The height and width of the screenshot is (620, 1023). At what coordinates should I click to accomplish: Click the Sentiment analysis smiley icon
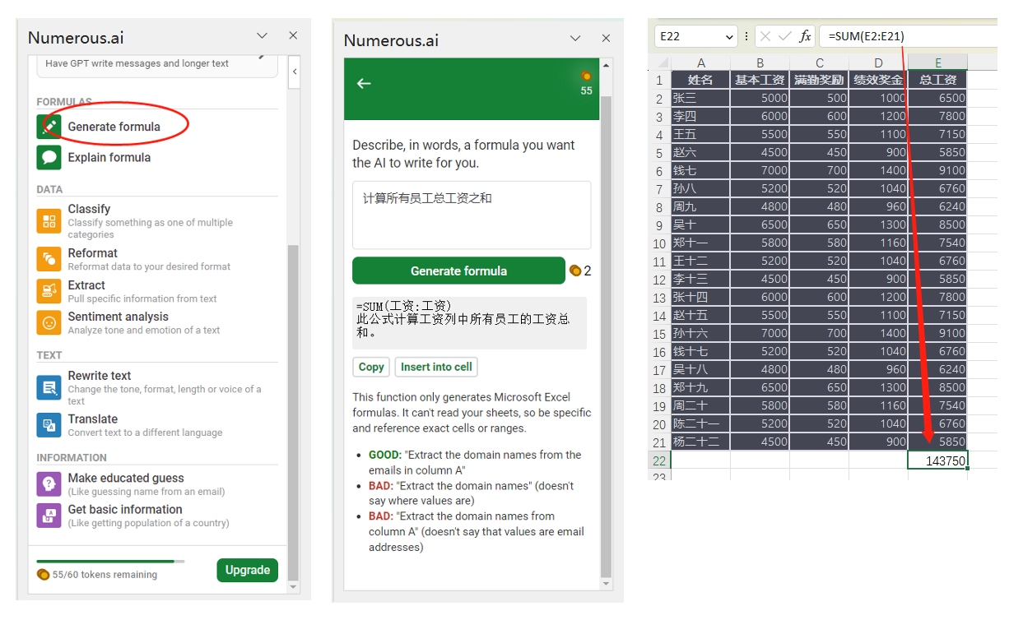[49, 322]
